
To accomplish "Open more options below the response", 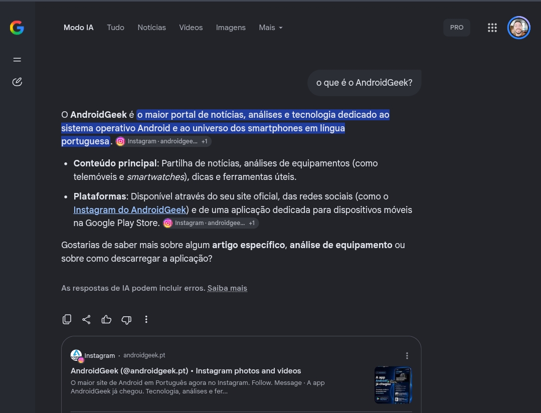I will [146, 319].
